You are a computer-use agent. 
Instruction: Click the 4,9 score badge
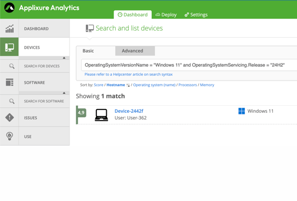click(x=81, y=113)
